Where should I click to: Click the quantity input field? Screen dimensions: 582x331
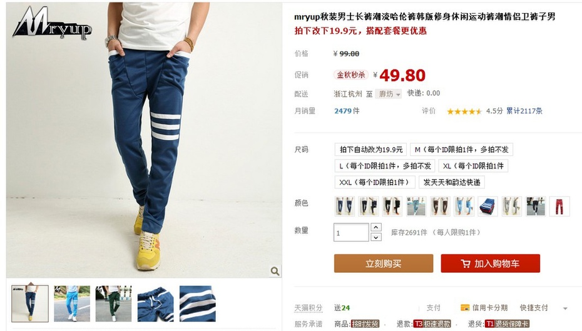click(x=351, y=232)
